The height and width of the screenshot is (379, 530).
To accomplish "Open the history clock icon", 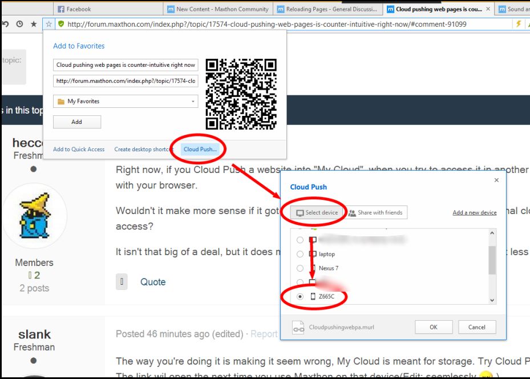I will click(19, 24).
